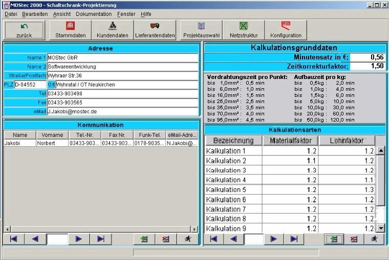Image resolution: width=389 pixels, height=260 pixels.
Task: Go to last record in Kalkulationsarten navigator
Action: pyautogui.click(x=294, y=239)
